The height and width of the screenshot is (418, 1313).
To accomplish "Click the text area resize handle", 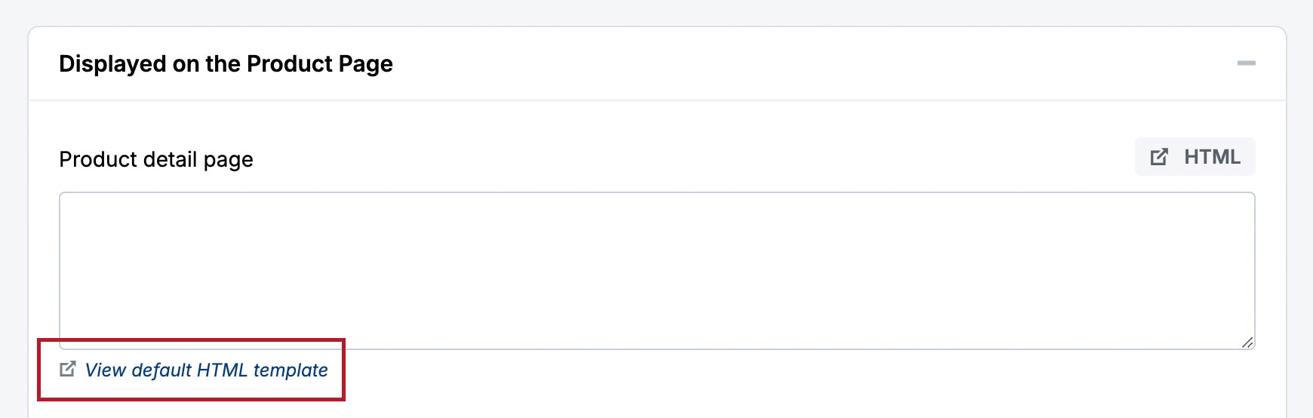I will point(1247,343).
